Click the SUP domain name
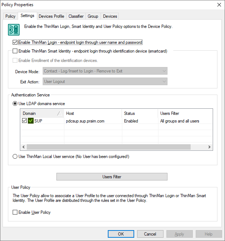 click(38, 121)
